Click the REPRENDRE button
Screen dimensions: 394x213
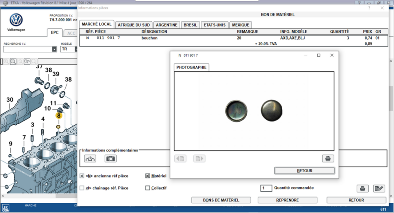pyautogui.click(x=288, y=200)
